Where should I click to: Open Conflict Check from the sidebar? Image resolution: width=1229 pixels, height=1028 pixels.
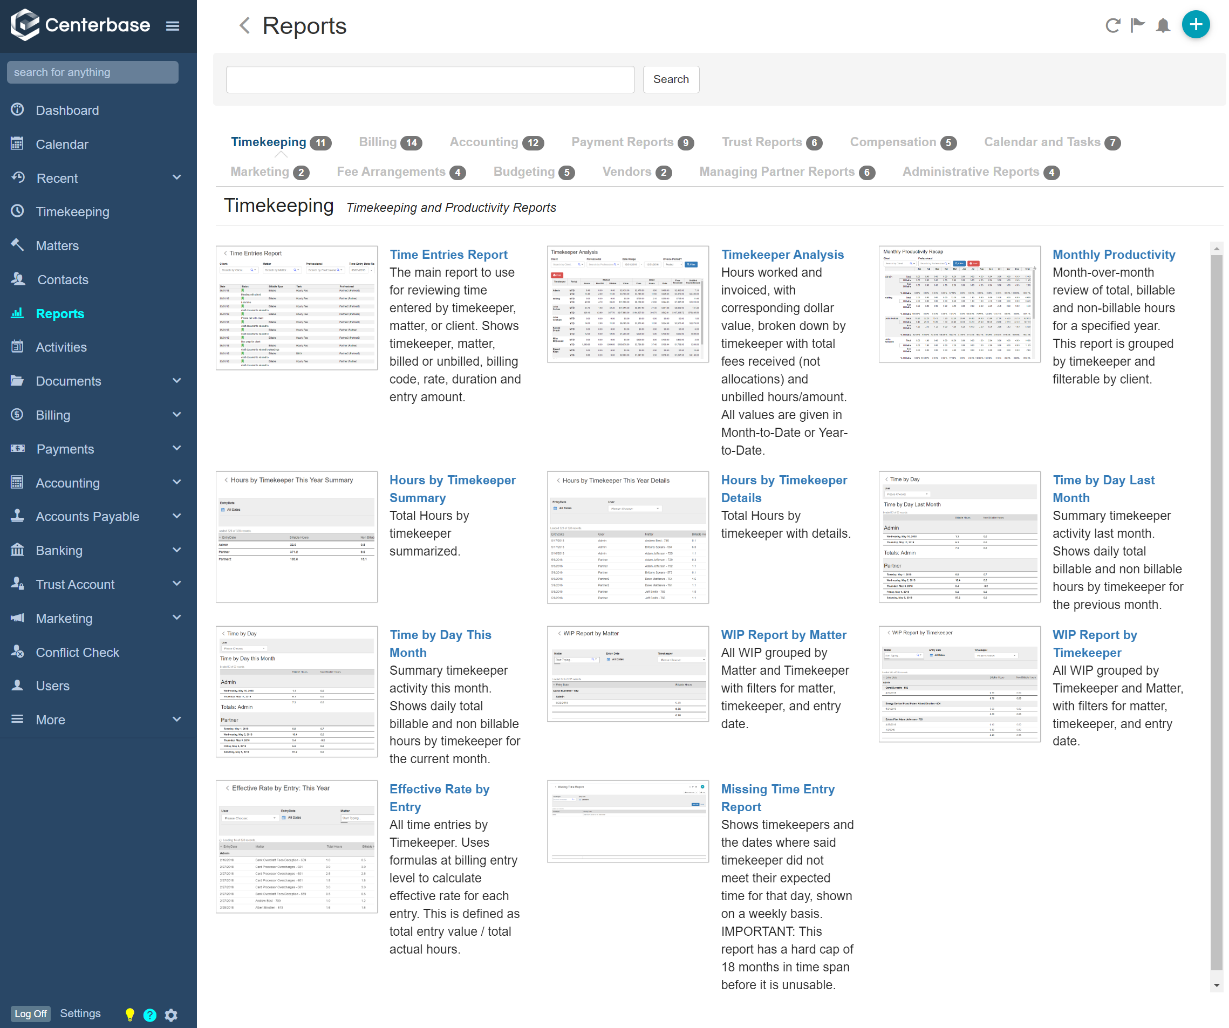tap(77, 652)
